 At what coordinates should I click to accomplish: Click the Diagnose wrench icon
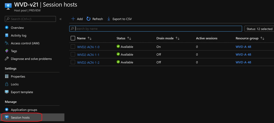coord(7,59)
